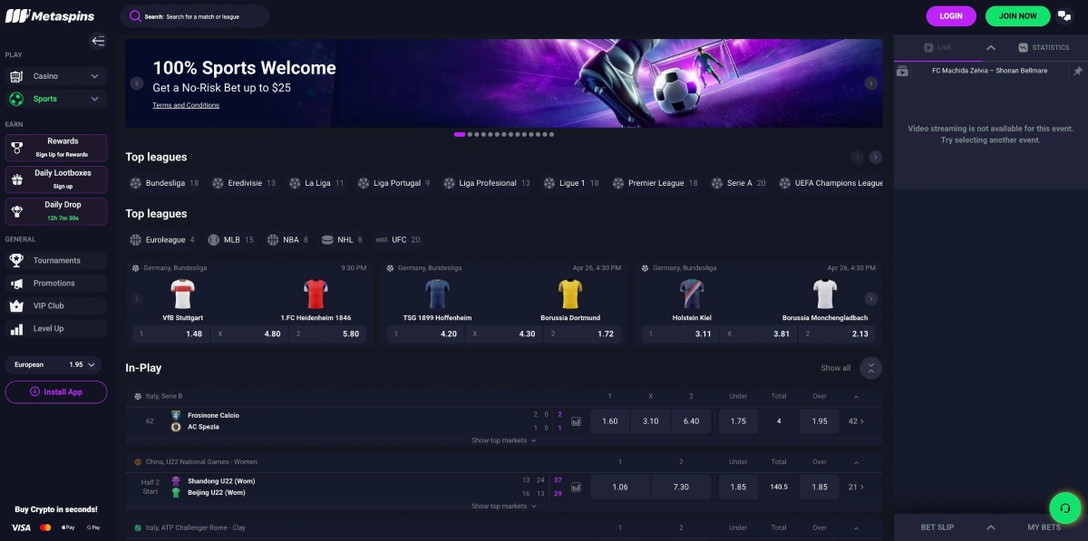Open live support headset button

(x=1066, y=508)
